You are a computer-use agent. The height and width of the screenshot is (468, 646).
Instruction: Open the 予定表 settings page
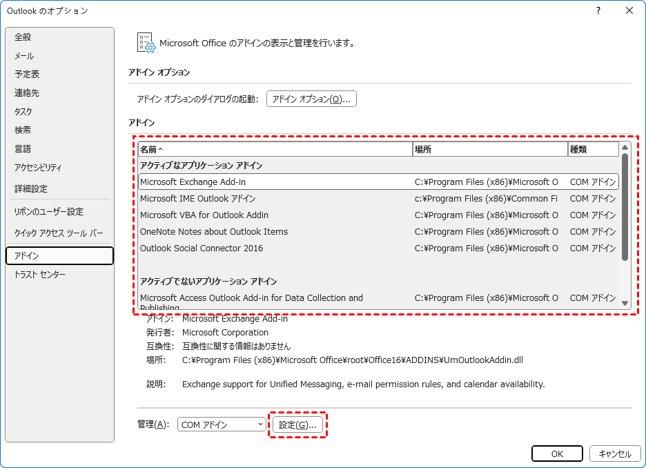60,74
